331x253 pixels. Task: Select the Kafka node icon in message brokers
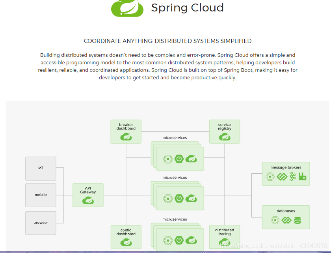pyautogui.click(x=293, y=176)
